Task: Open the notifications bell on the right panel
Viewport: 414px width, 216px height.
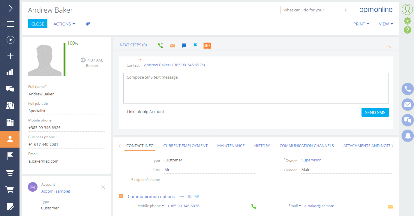Action: (x=407, y=136)
